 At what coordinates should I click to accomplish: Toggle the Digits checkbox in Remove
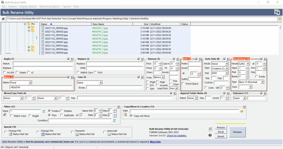(x=147, y=82)
